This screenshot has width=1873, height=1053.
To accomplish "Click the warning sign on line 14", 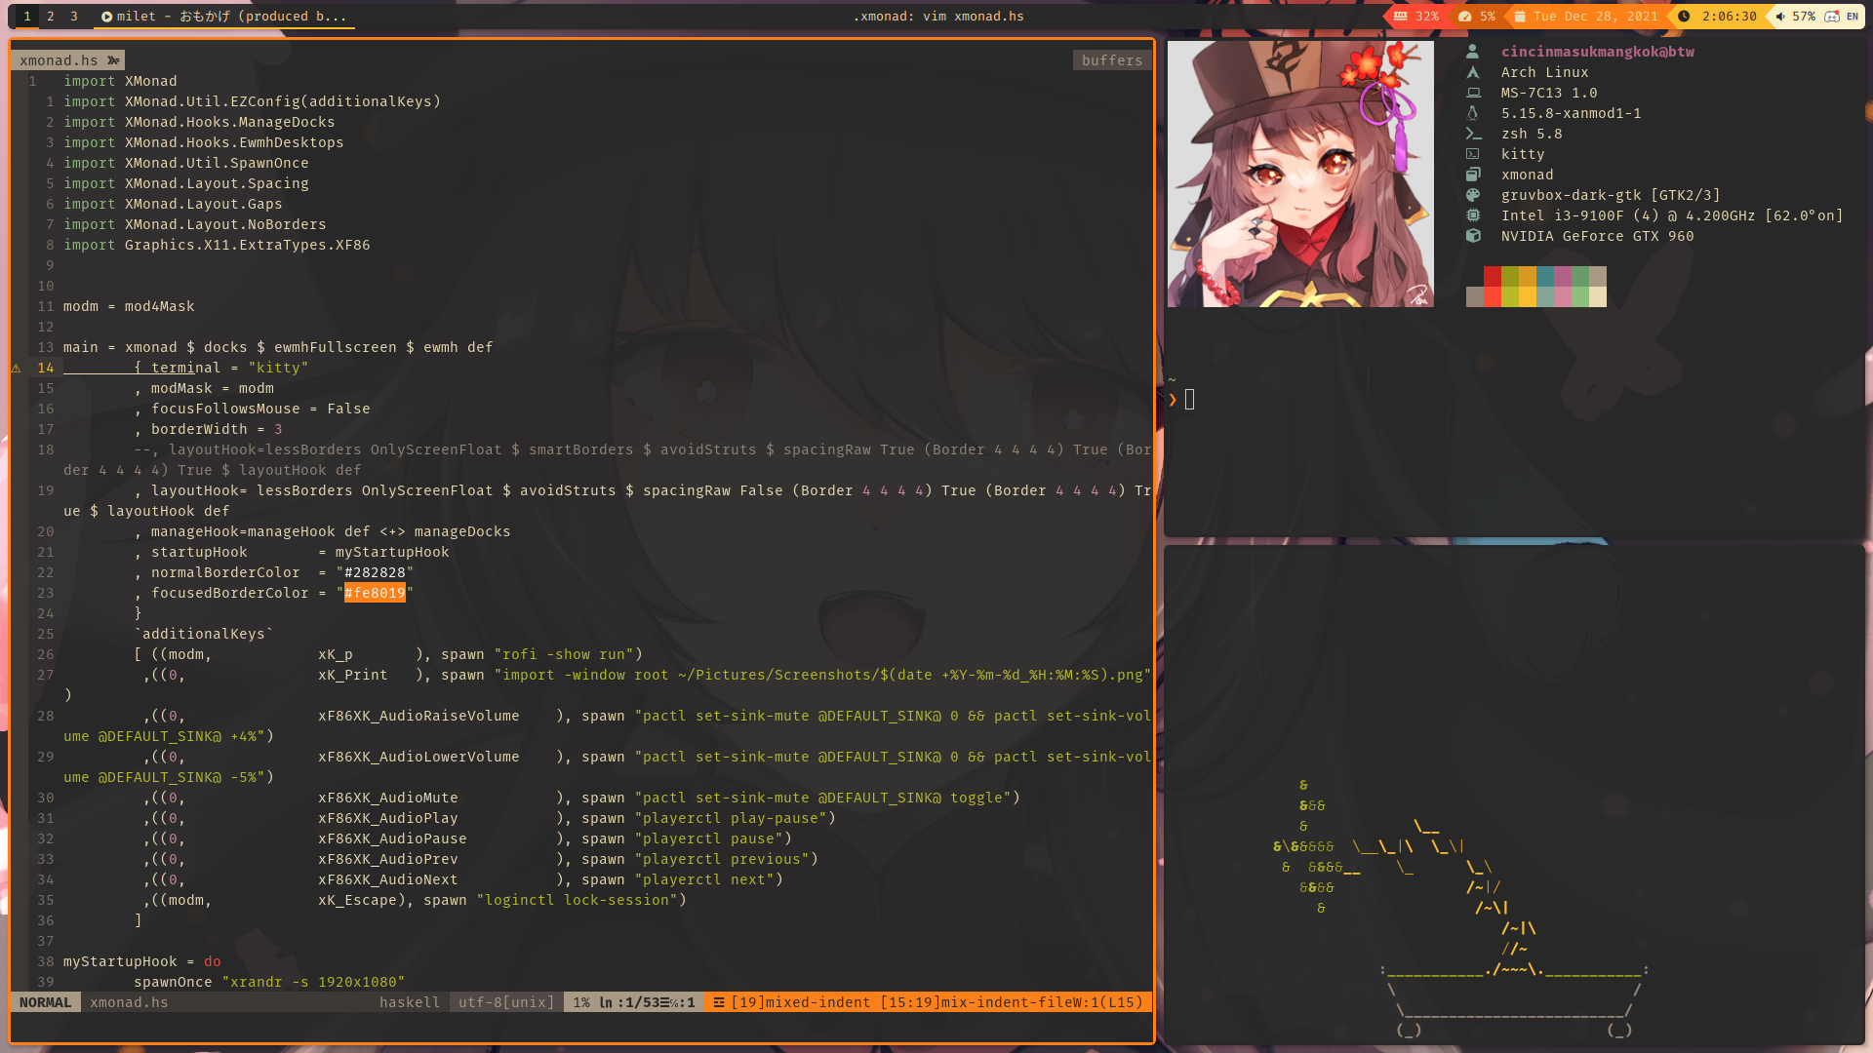I will (x=17, y=368).
